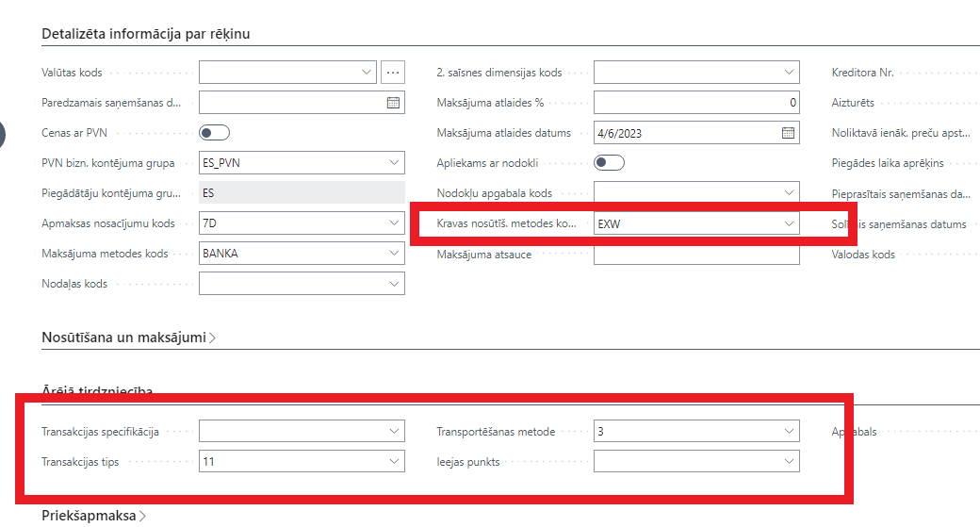The height and width of the screenshot is (527, 980).
Task: Open Nodokļu apgabala kods dropdown
Action: [x=788, y=193]
